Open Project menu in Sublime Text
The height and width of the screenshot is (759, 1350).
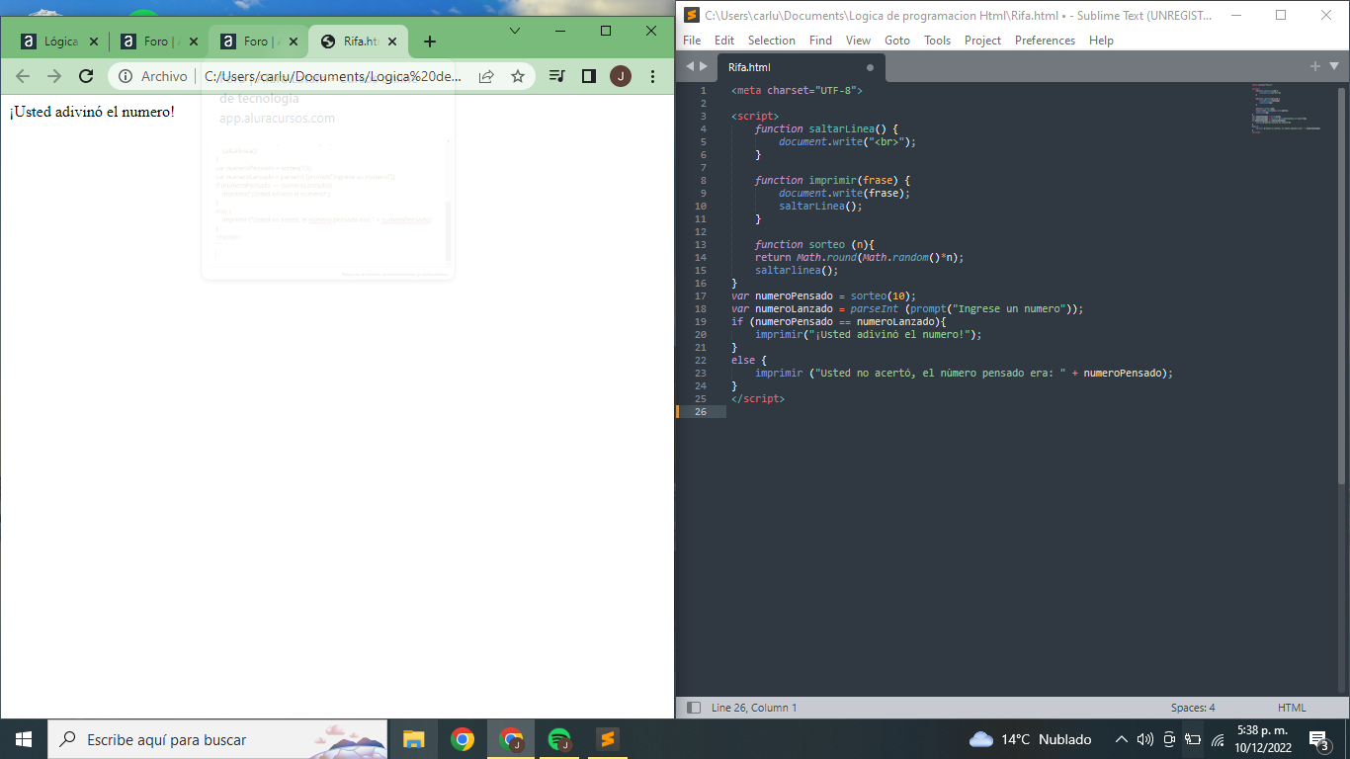coord(982,41)
